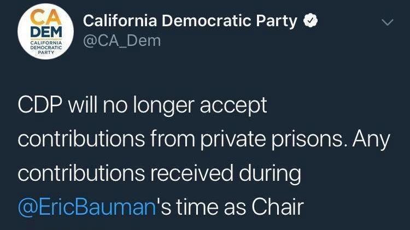Viewport: 410px width, 230px height.
Task: Click the line "contributions received during"
Action: pos(159,173)
